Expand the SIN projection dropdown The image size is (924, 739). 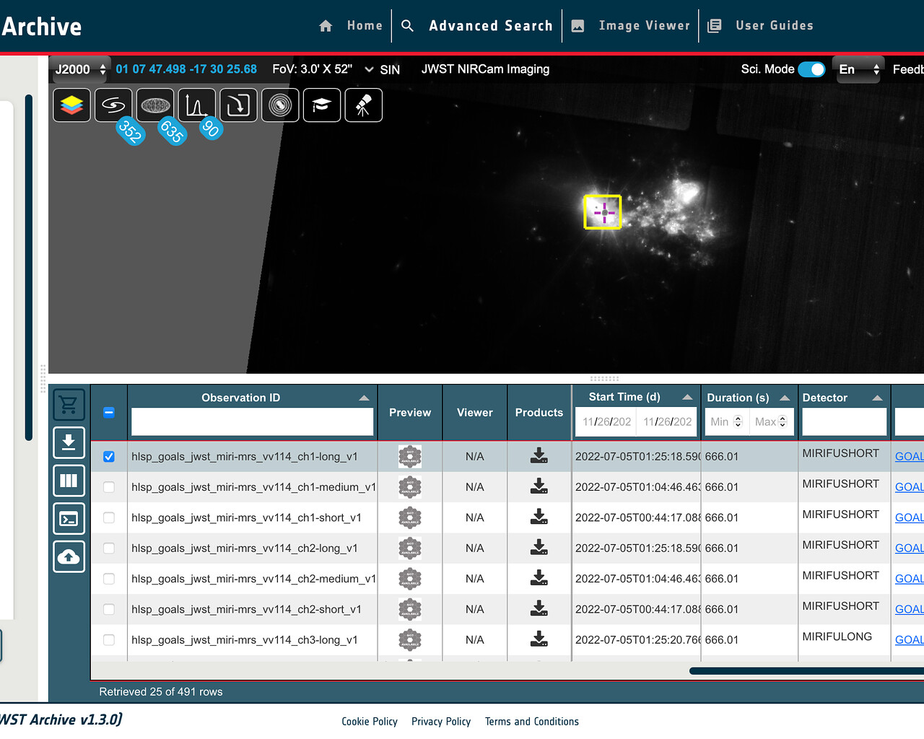pos(383,69)
